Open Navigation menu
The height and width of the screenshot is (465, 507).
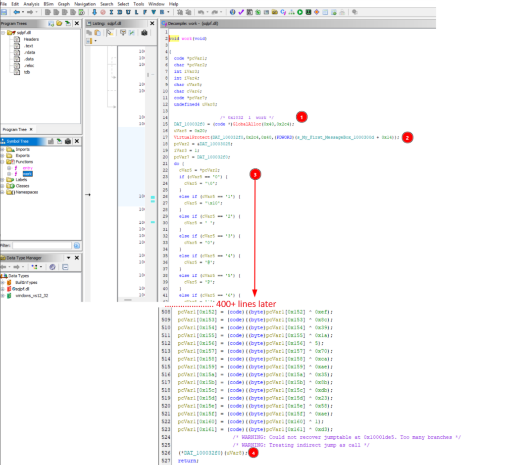85,4
